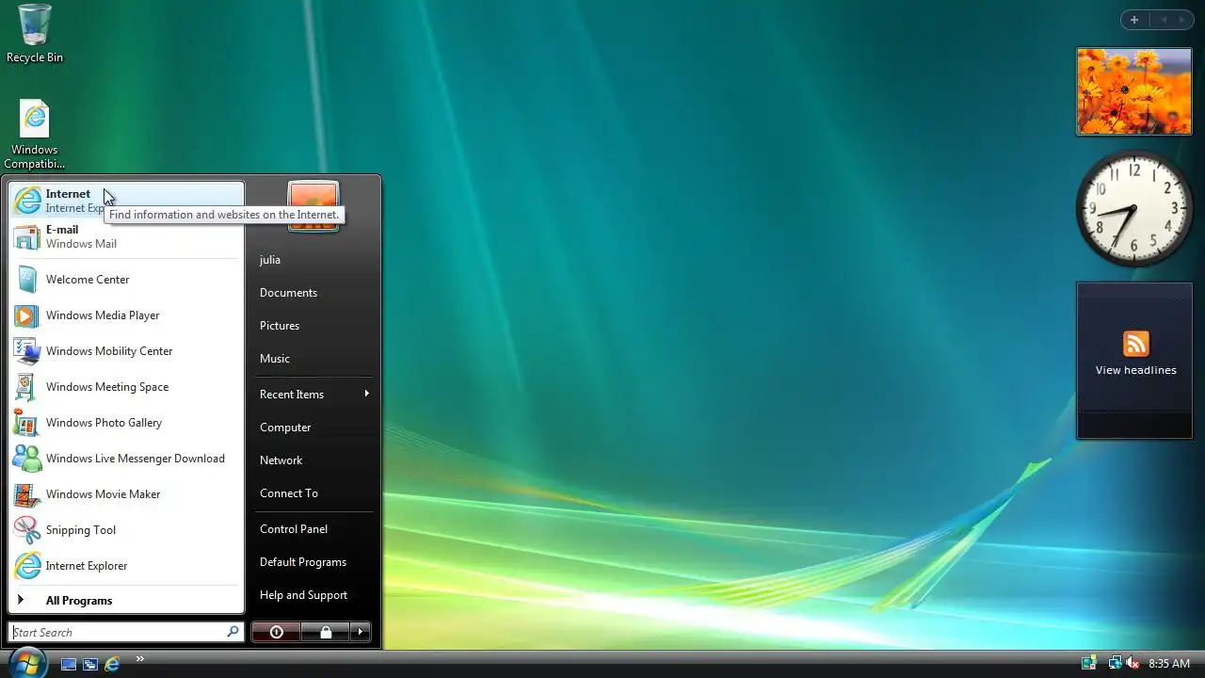
Task: Open the Recycle Bin desktop icon
Action: pos(35,34)
